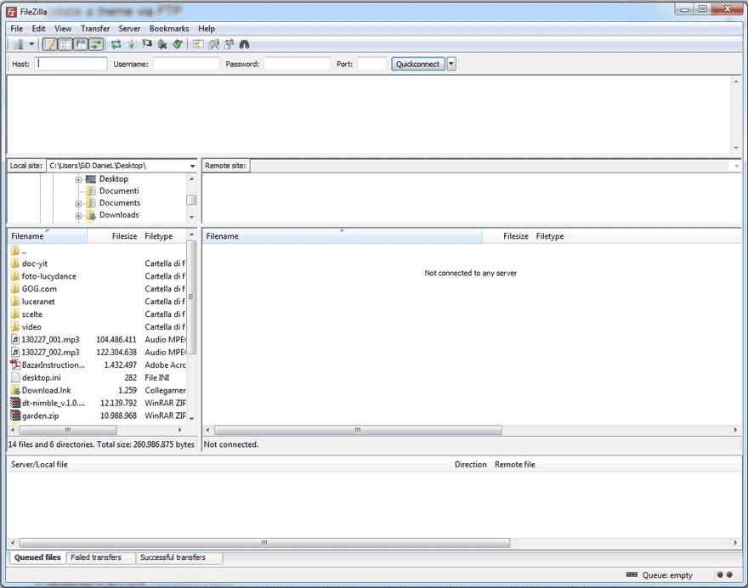Sort local files by Filename column

(x=48, y=236)
